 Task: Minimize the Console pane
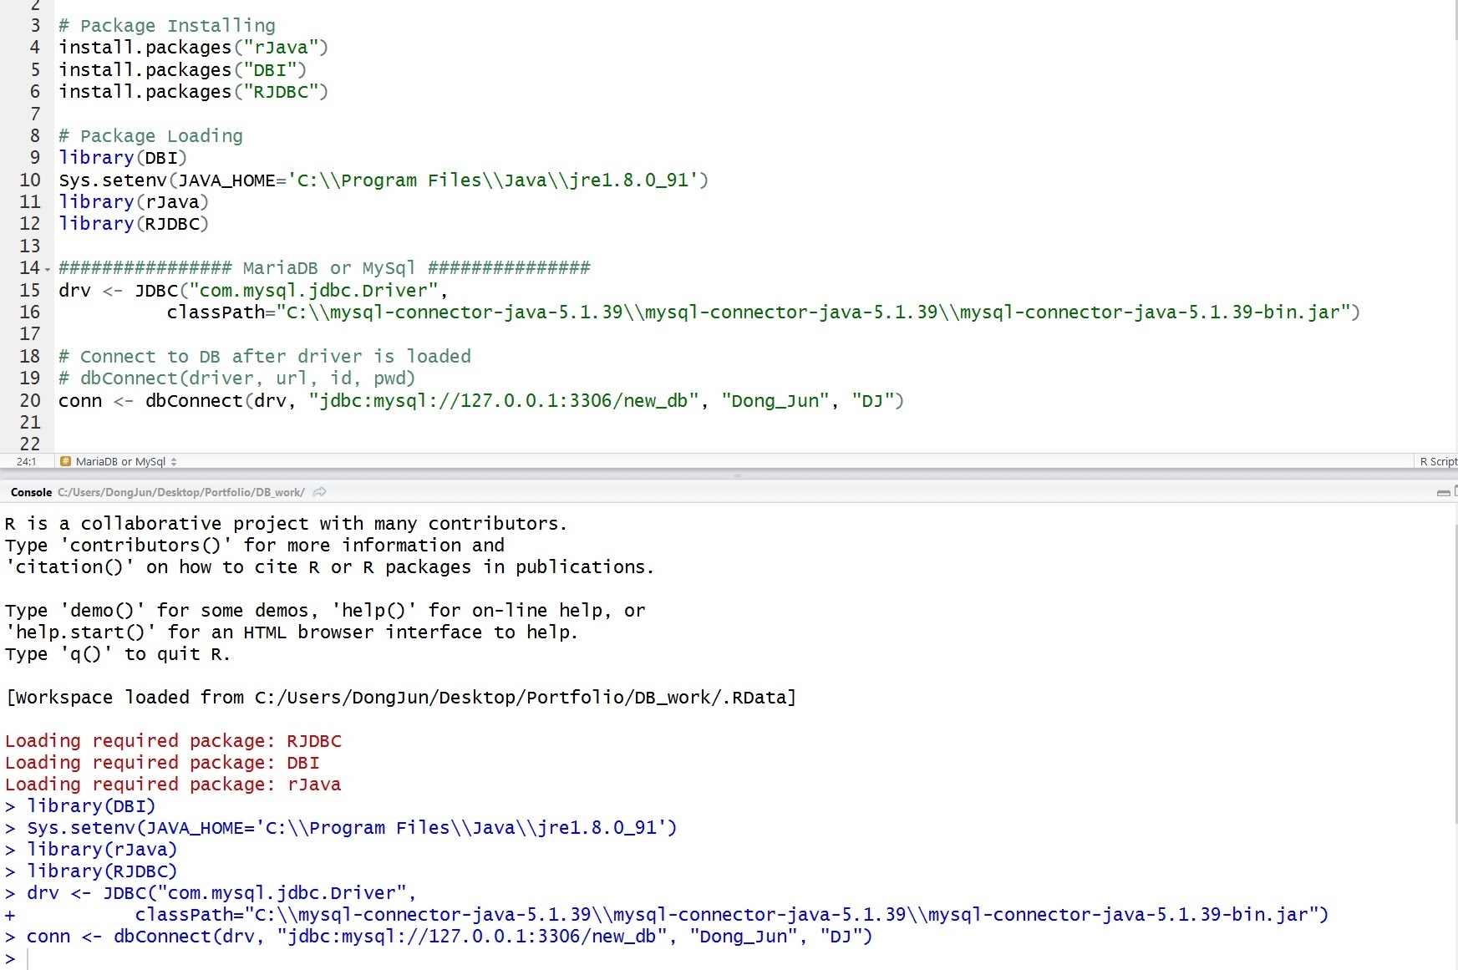coord(1443,493)
